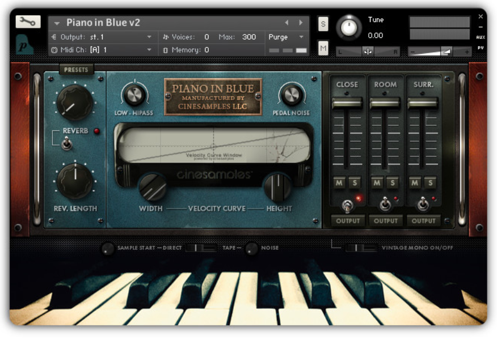The height and width of the screenshot is (340, 497).
Task: Flip the SURR. mic power switch
Action: pos(423,204)
